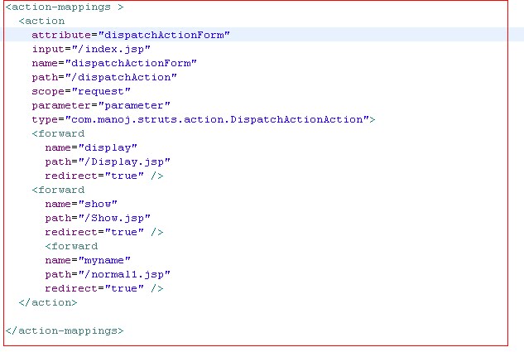Click the <forward tag above name="display"
This screenshot has height=352, width=524.
point(58,133)
